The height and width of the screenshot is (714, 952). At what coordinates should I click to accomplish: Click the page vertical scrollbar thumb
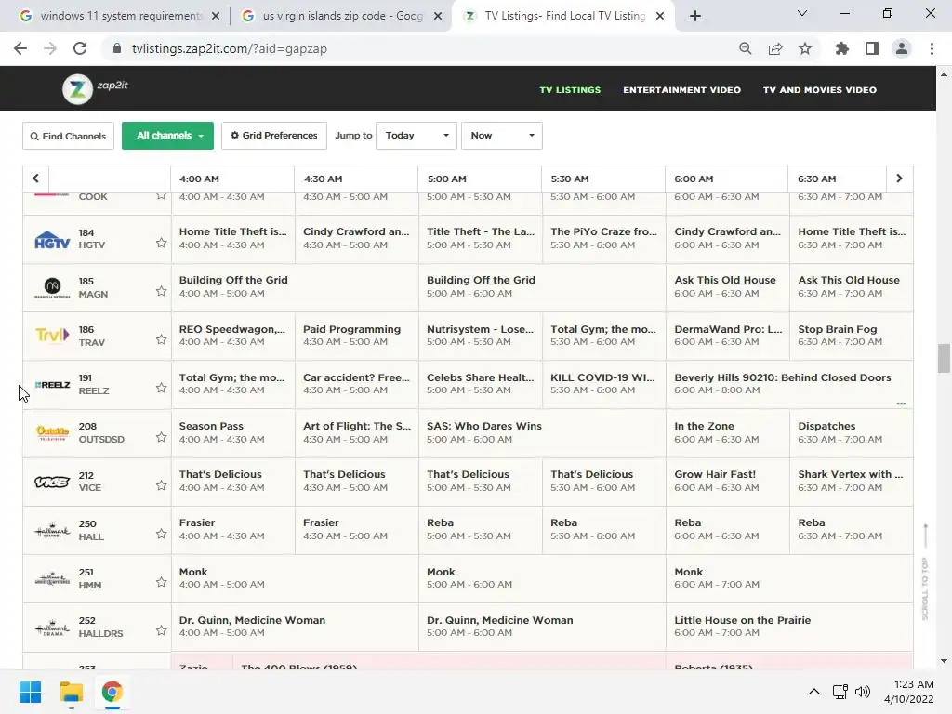[x=944, y=358]
